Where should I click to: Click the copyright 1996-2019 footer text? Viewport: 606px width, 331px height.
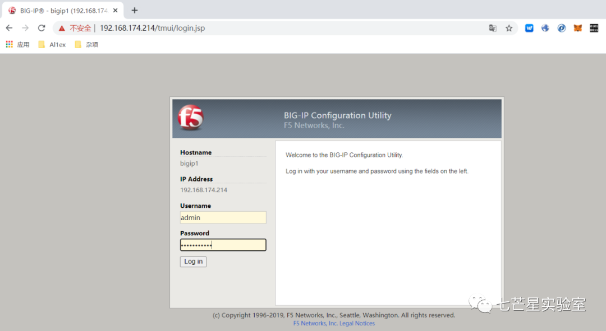click(x=334, y=315)
